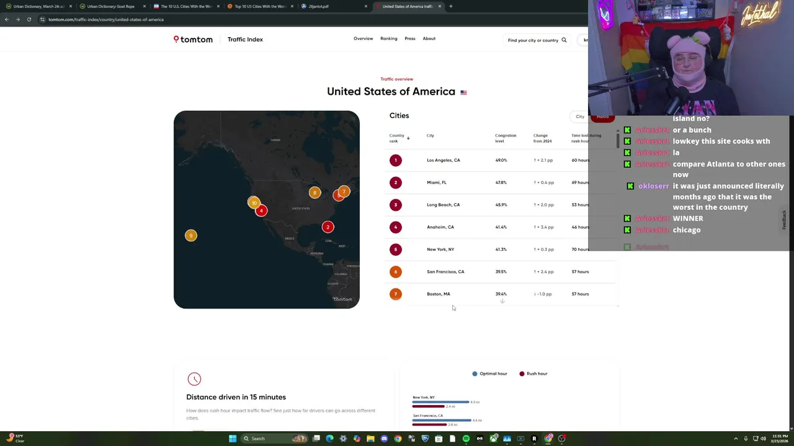Screen dimensions: 794x446
Task: Sort by Country rank column arrow
Action: click(408, 138)
